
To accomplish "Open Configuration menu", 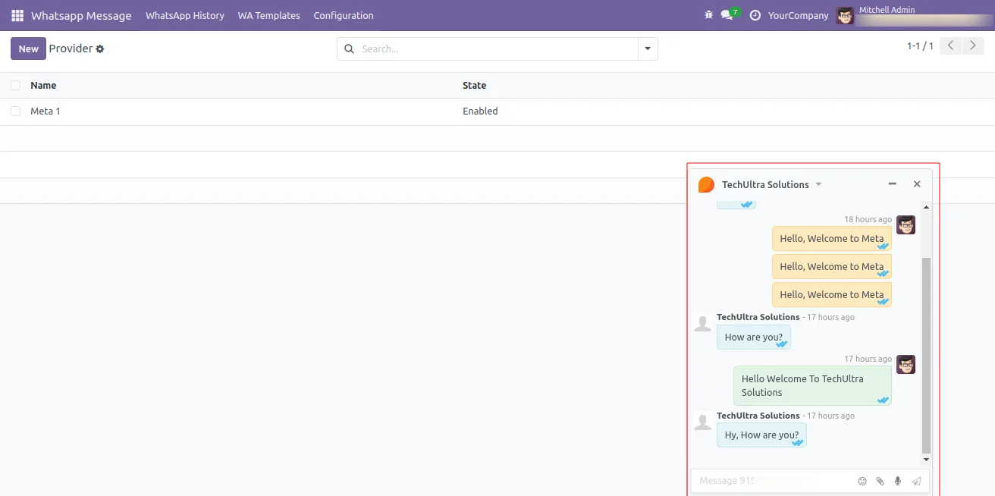I will [344, 15].
